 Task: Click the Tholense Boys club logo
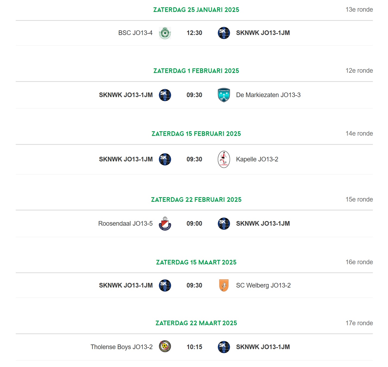pos(165,347)
